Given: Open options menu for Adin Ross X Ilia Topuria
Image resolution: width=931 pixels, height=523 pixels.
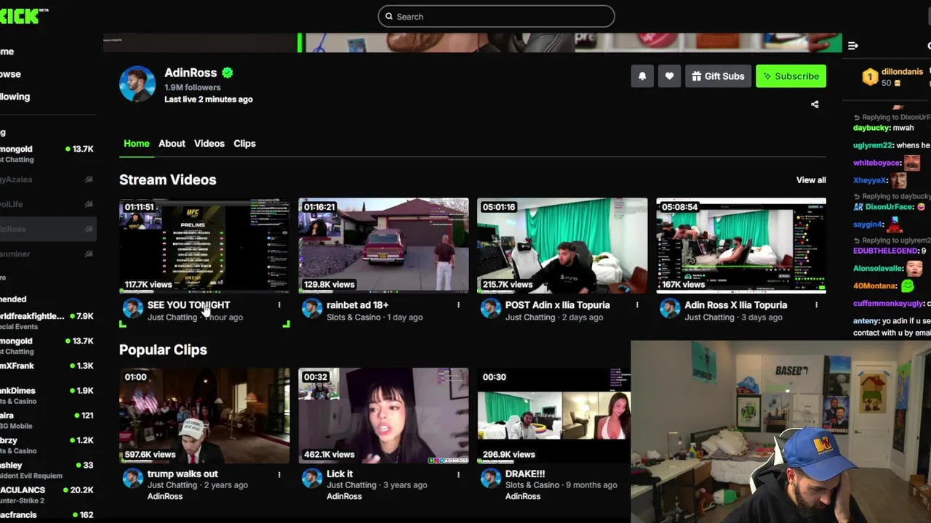Looking at the screenshot, I should [816, 305].
